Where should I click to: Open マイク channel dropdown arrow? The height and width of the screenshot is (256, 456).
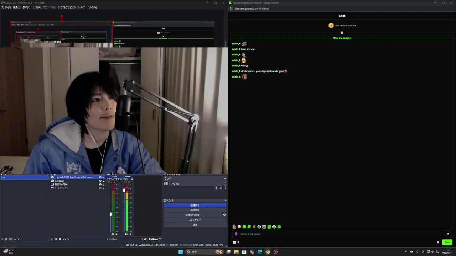pyautogui.click(x=132, y=180)
